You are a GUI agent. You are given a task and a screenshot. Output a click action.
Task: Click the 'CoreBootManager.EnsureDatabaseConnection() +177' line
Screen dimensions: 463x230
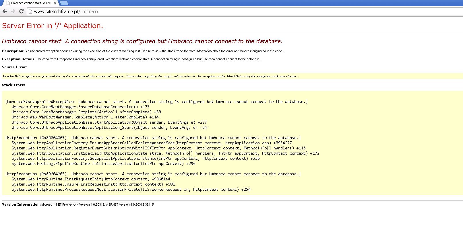[x=81, y=107]
